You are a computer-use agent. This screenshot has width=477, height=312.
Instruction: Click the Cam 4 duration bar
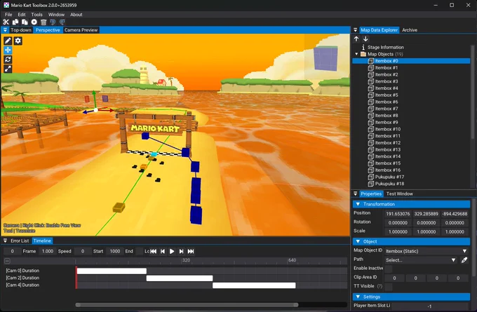254,285
